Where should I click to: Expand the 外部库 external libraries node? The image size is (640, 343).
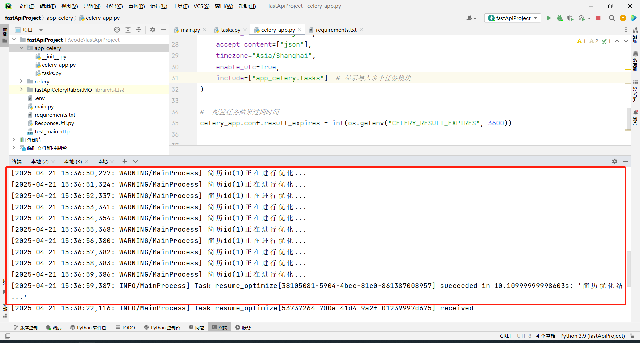14,140
